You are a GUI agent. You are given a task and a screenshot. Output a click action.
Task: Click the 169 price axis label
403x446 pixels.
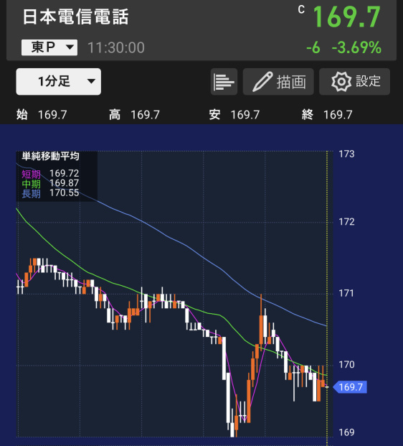[346, 432]
